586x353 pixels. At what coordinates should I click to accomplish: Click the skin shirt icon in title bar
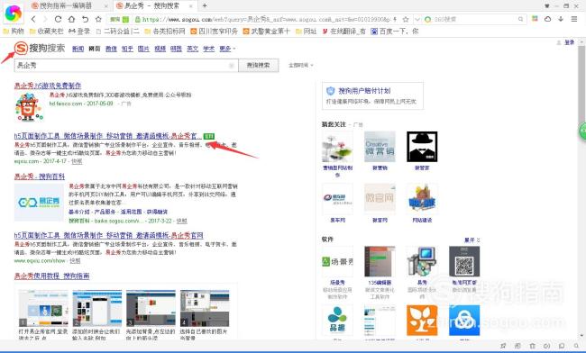pyautogui.click(x=547, y=6)
